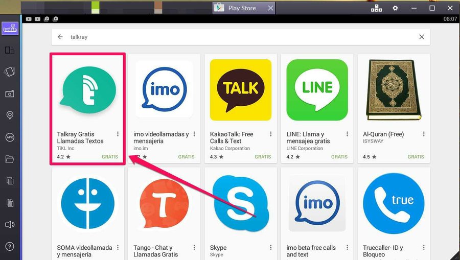The image size is (460, 260).
Task: Click the 'Talkray Gratis Llamadas Textos' title
Action: pos(80,137)
